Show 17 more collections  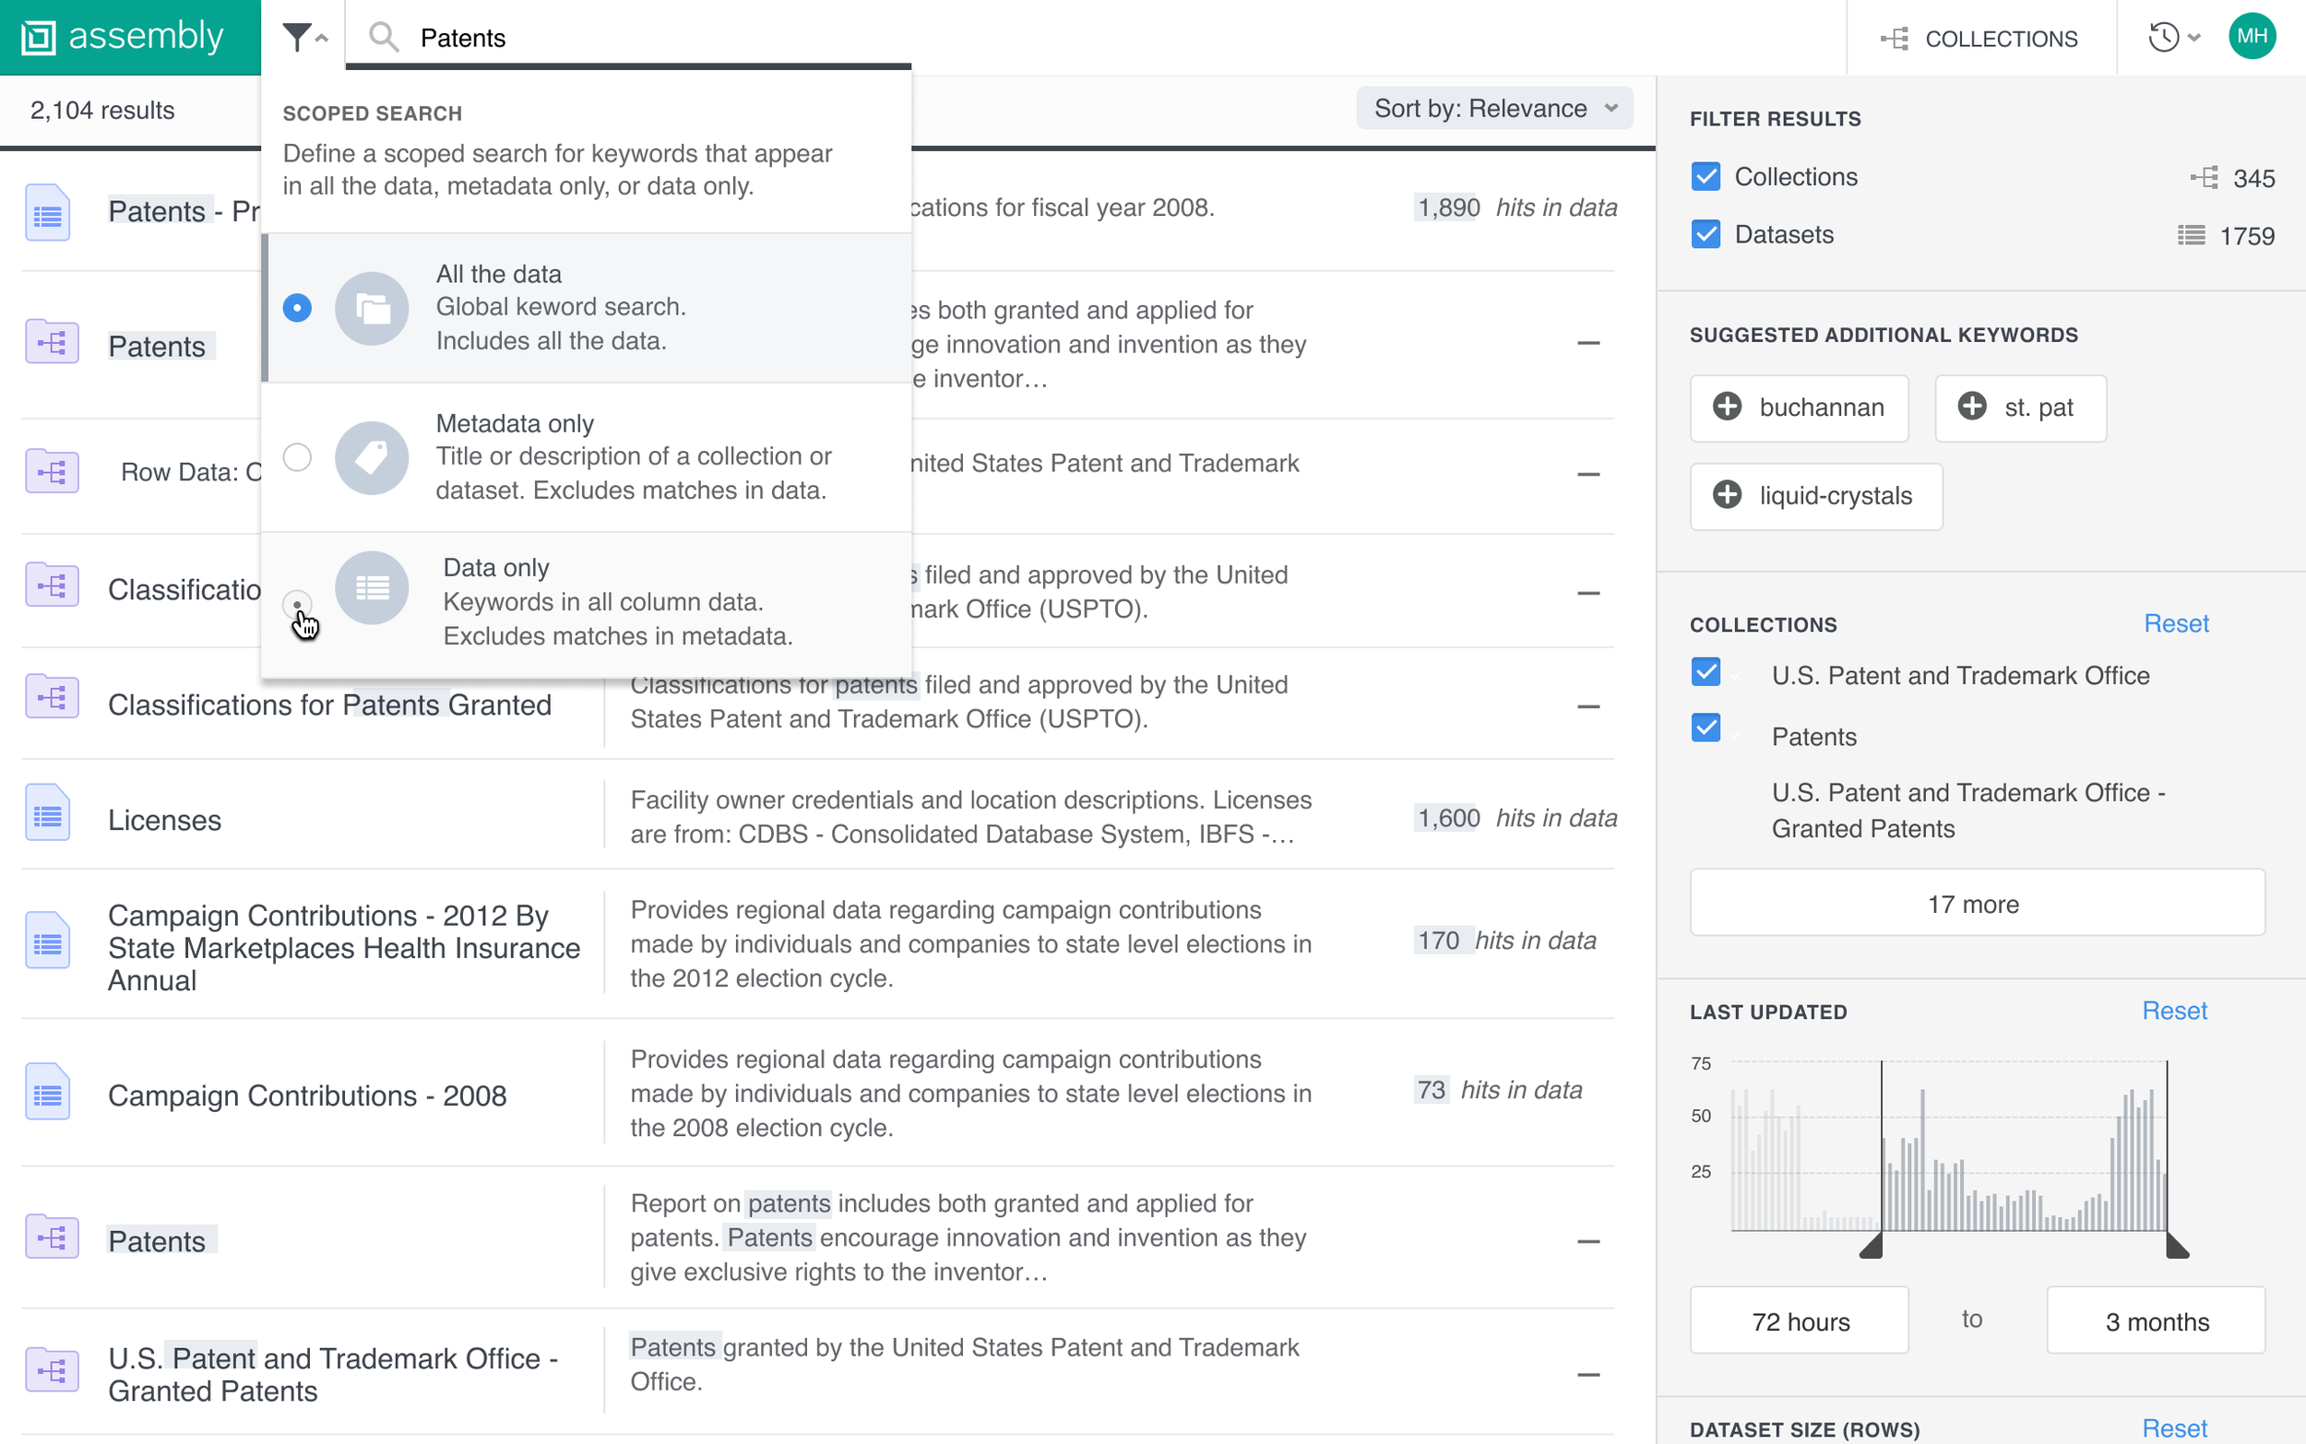click(1977, 904)
